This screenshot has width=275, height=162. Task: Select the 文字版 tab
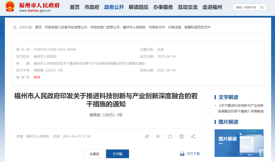(117, 154)
